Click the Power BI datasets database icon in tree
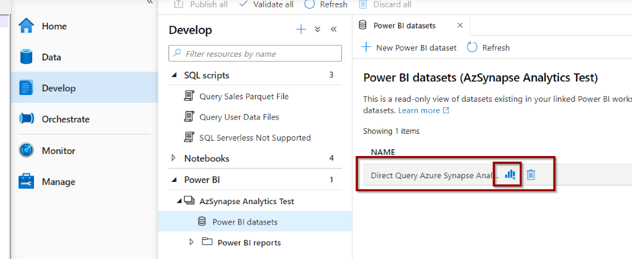 202,221
